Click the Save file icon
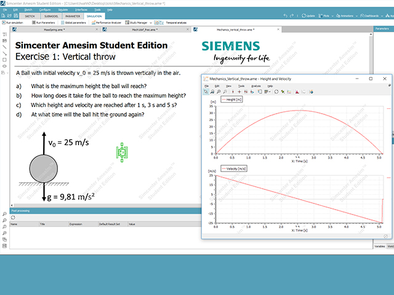394x295 pixels. (15, 16)
